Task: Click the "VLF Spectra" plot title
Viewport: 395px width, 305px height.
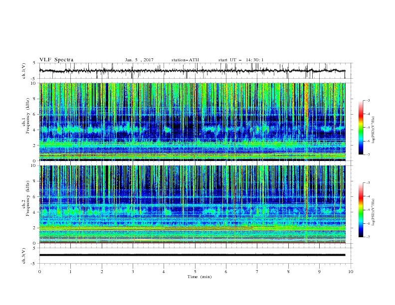Action: point(56,60)
